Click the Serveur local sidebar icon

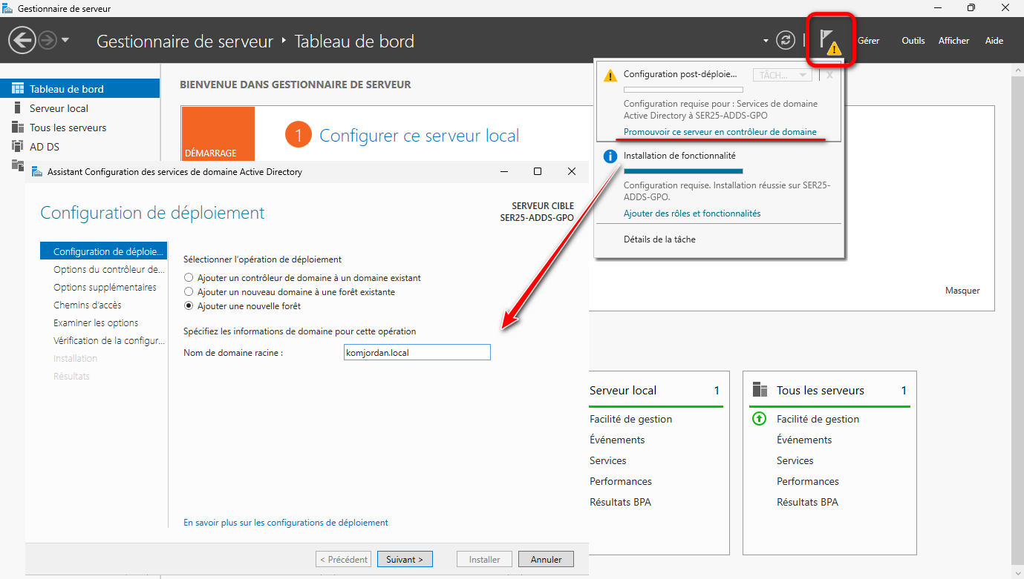[17, 108]
